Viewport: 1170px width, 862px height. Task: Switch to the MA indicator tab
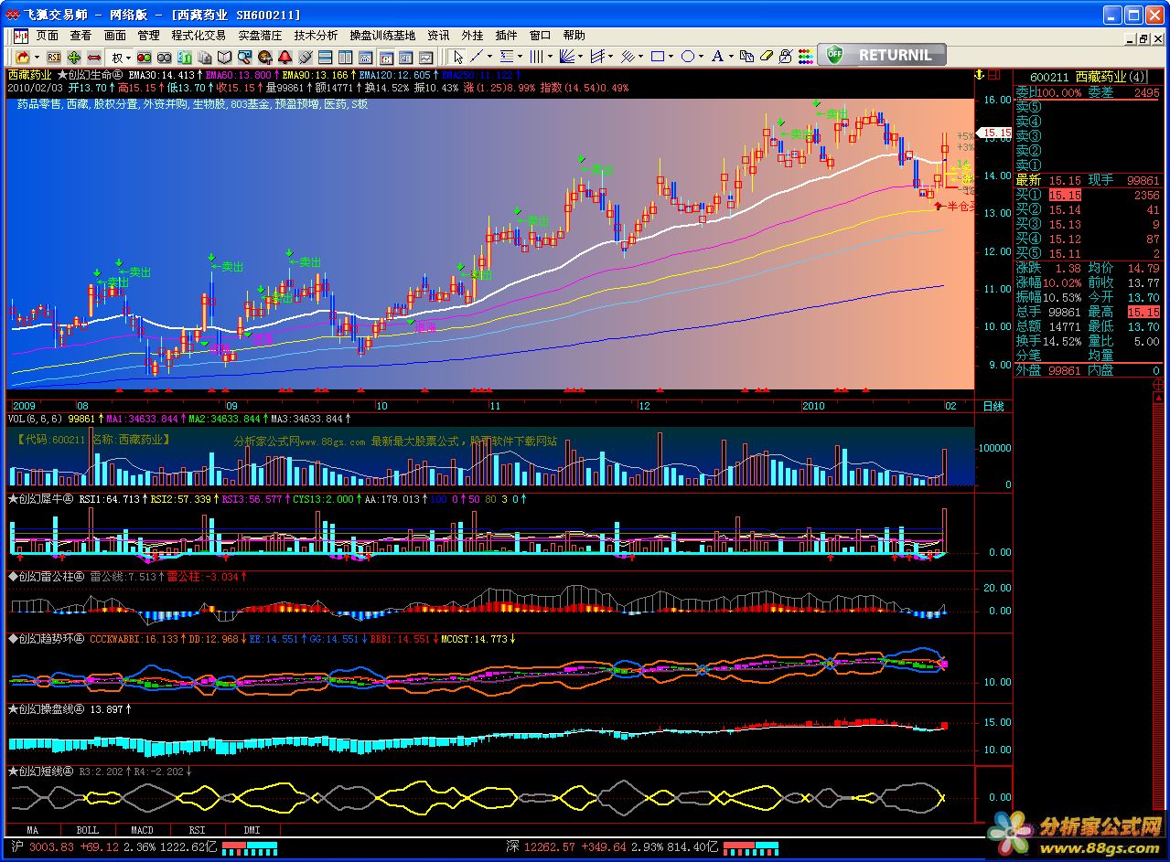[x=32, y=830]
